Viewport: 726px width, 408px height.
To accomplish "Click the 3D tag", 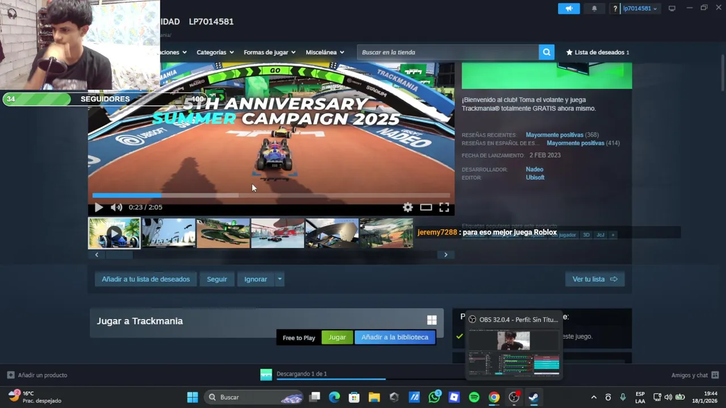I will click(586, 235).
